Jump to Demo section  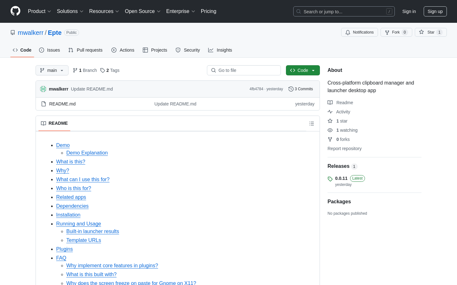63,145
